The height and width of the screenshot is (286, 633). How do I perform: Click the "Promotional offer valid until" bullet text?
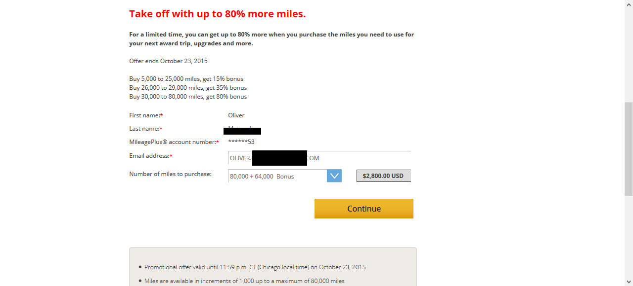pyautogui.click(x=255, y=267)
